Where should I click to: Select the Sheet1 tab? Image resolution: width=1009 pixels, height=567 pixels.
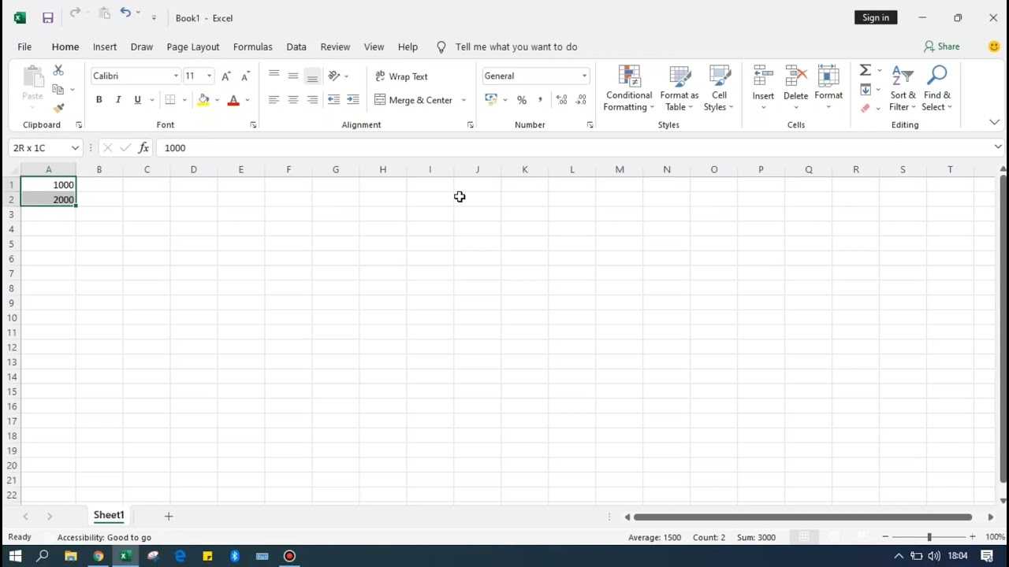point(109,515)
